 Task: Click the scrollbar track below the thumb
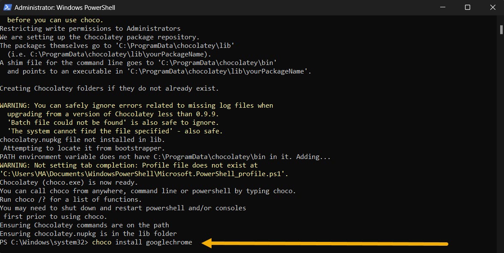pyautogui.click(x=500, y=128)
